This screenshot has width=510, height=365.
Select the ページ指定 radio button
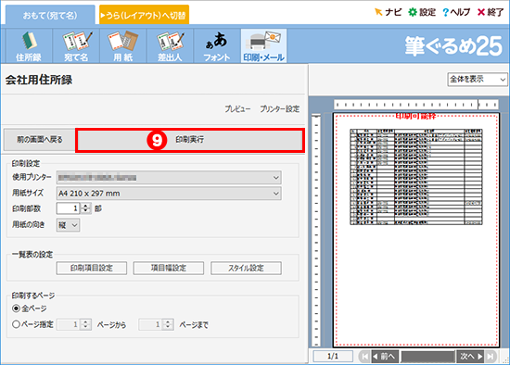[16, 324]
